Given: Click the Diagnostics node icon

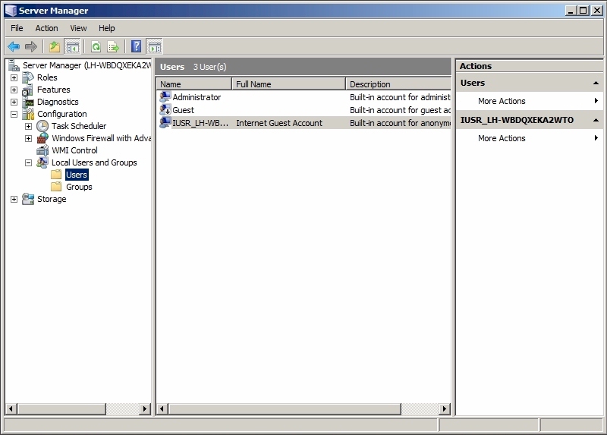Looking at the screenshot, I should point(28,102).
